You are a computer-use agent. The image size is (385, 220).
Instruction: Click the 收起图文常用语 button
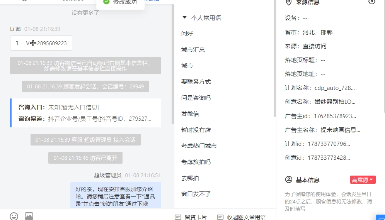click(x=241, y=217)
